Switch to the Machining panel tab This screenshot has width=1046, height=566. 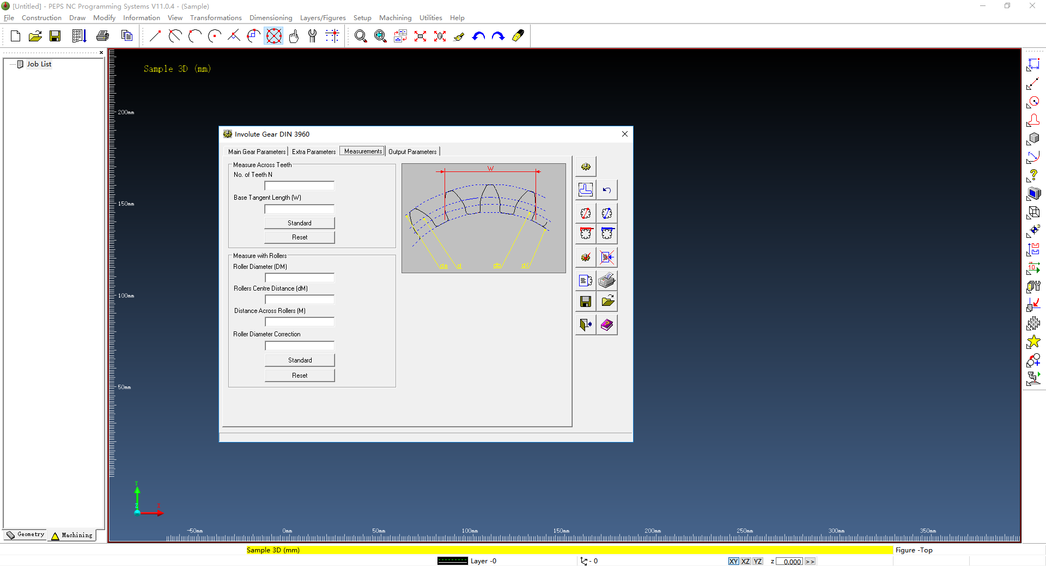click(x=72, y=536)
